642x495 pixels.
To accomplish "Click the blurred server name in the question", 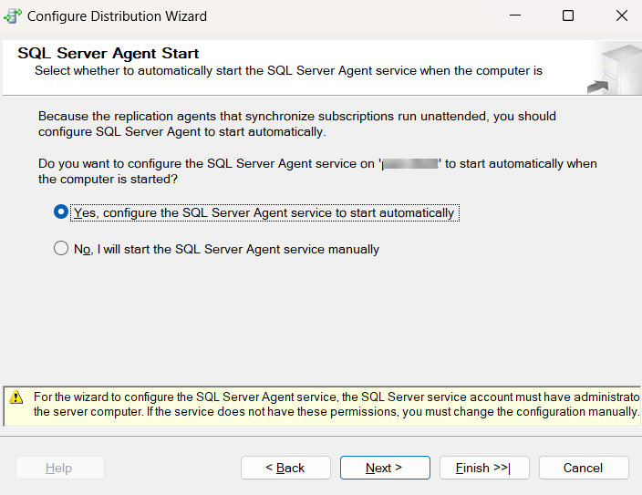I will pos(410,164).
